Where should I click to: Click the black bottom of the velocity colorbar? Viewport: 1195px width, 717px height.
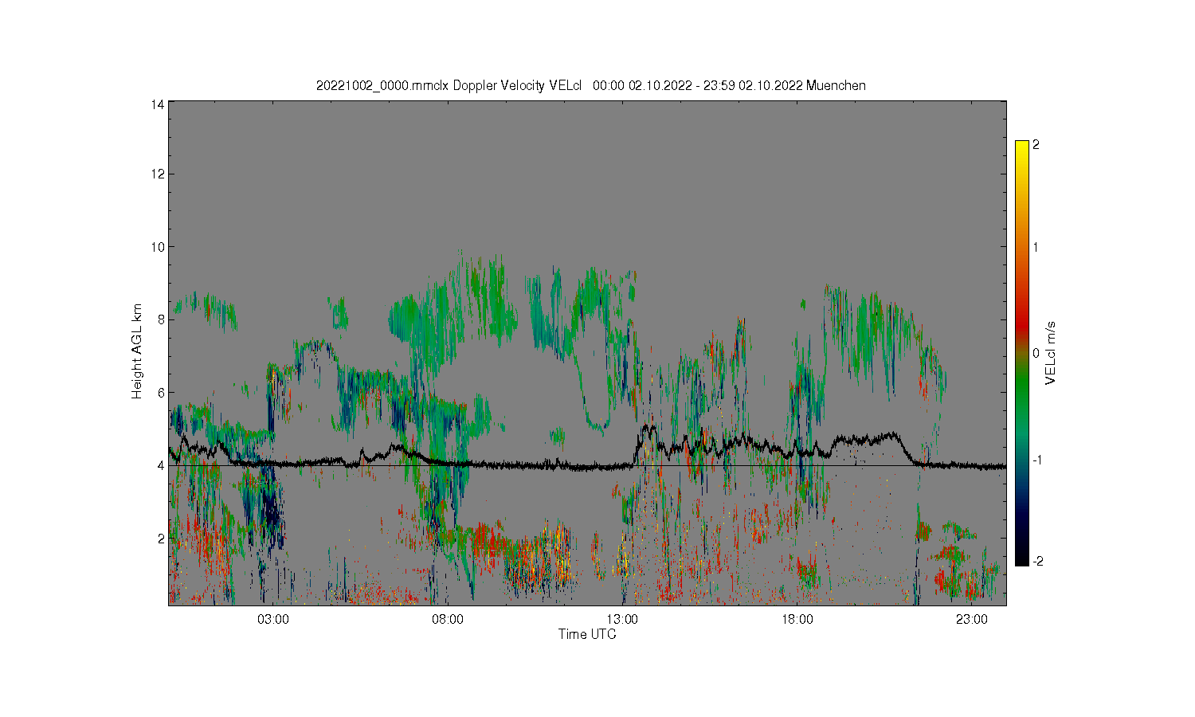pos(1021,556)
